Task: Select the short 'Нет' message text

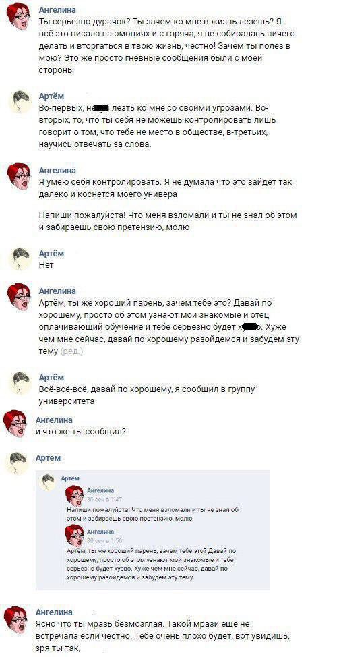Action: 46,265
